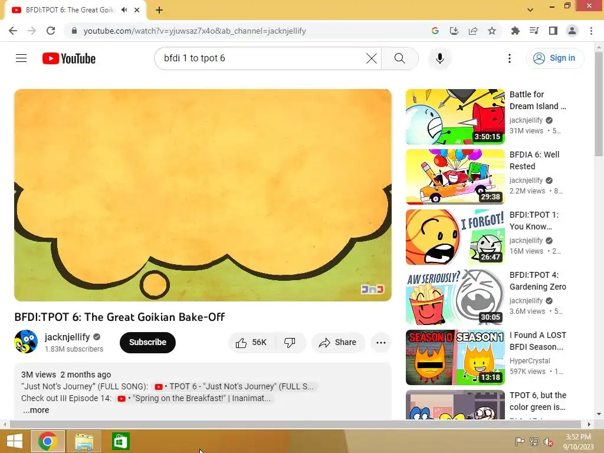Screen dimensions: 604x453
Task: Open Chrome three-dot menu
Action: [x=591, y=31]
